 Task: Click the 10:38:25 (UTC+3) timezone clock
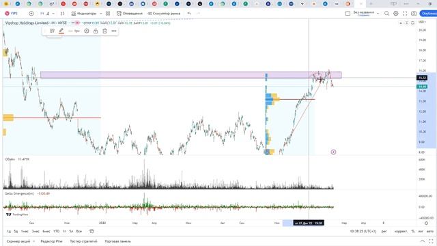pos(363,231)
